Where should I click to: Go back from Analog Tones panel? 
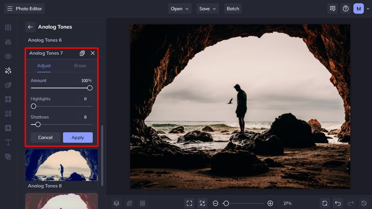(x=30, y=27)
